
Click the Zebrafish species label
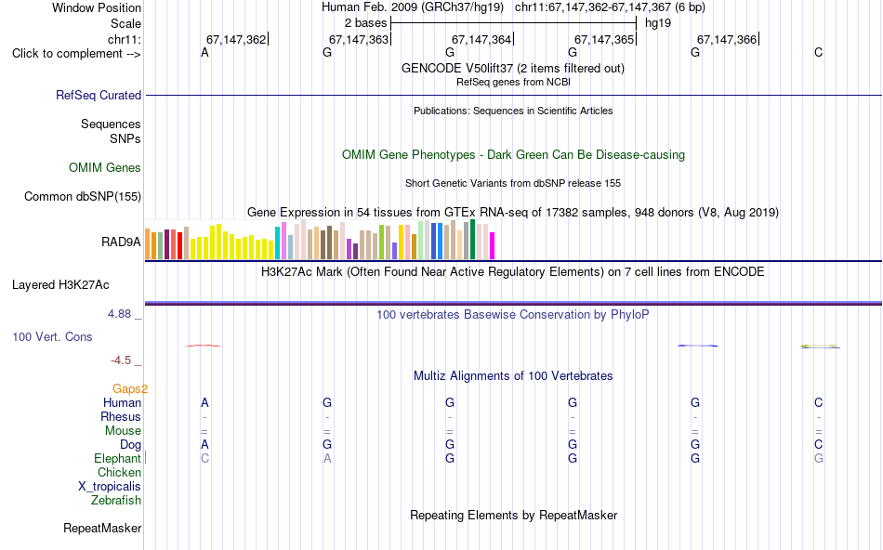116,501
